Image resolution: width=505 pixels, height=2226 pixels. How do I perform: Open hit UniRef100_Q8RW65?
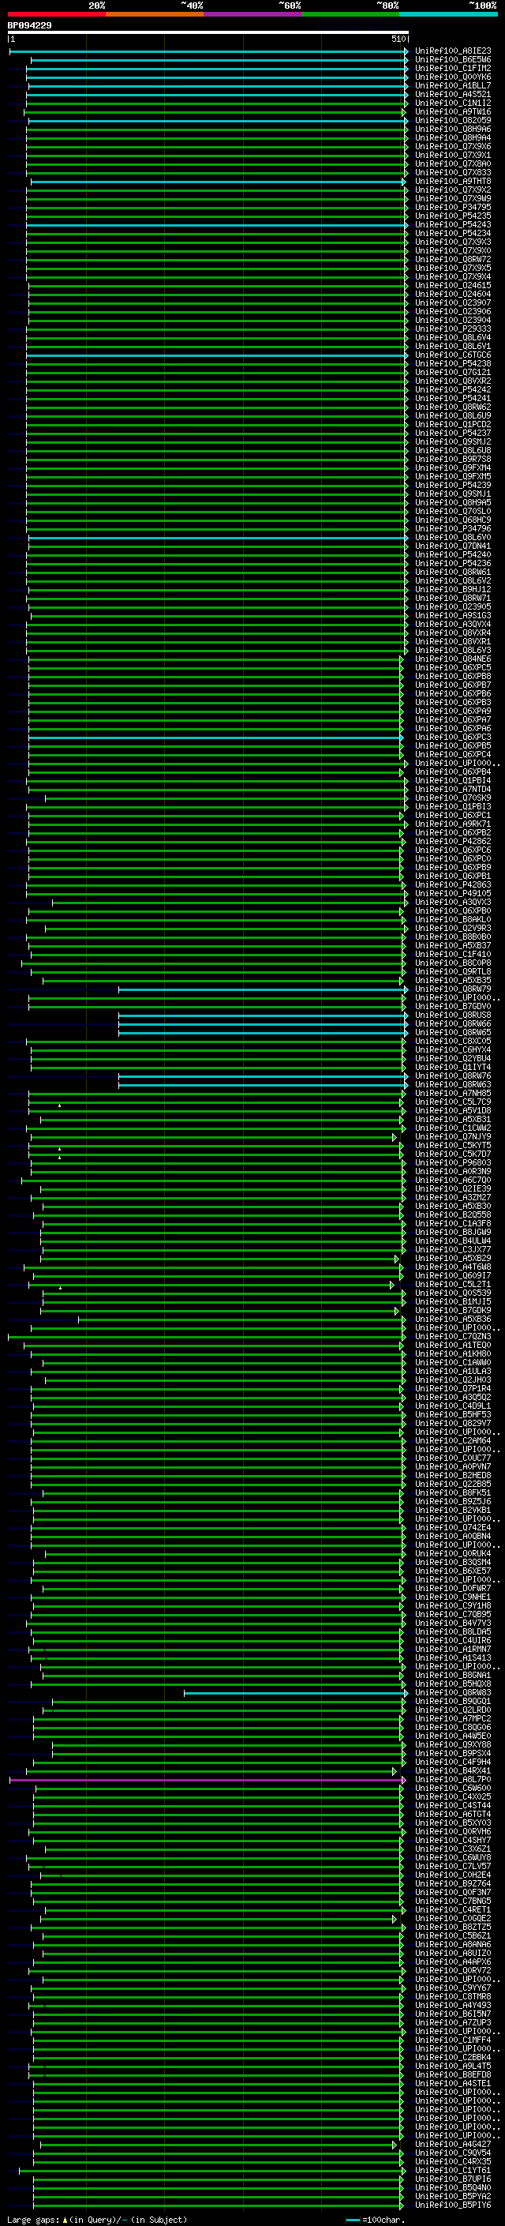tap(452, 1033)
